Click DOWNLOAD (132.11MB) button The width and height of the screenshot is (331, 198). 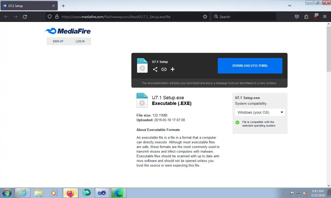click(250, 66)
